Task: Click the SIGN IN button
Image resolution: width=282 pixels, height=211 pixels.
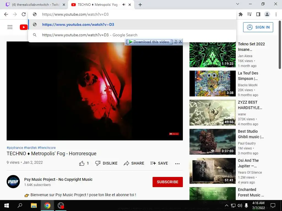Action: tap(258, 27)
